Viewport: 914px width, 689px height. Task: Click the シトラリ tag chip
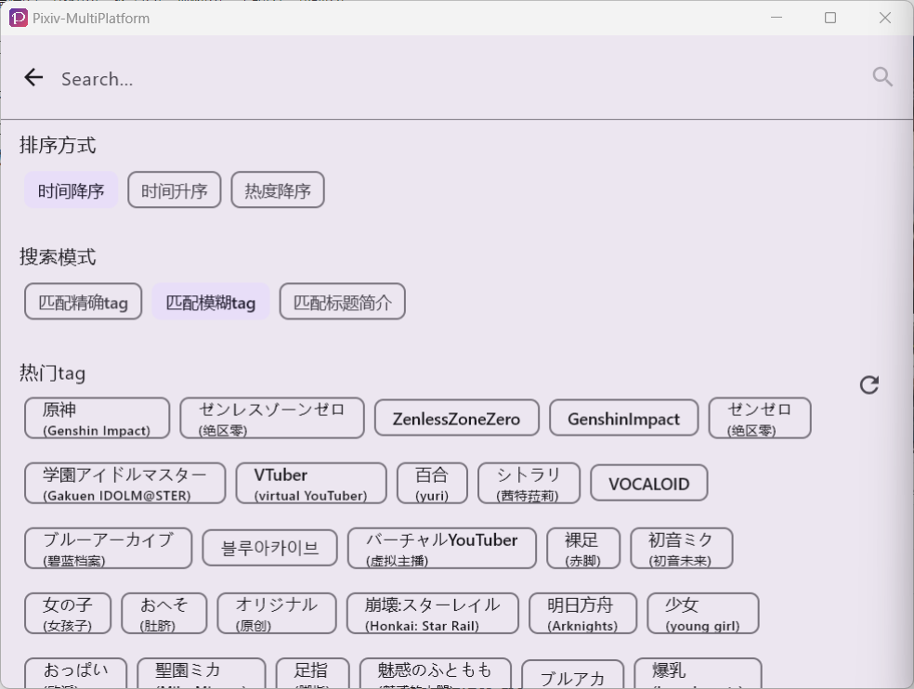pos(529,484)
